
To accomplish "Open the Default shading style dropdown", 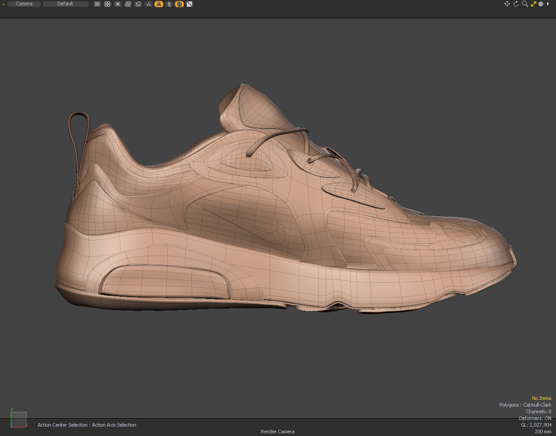I will click(x=66, y=4).
